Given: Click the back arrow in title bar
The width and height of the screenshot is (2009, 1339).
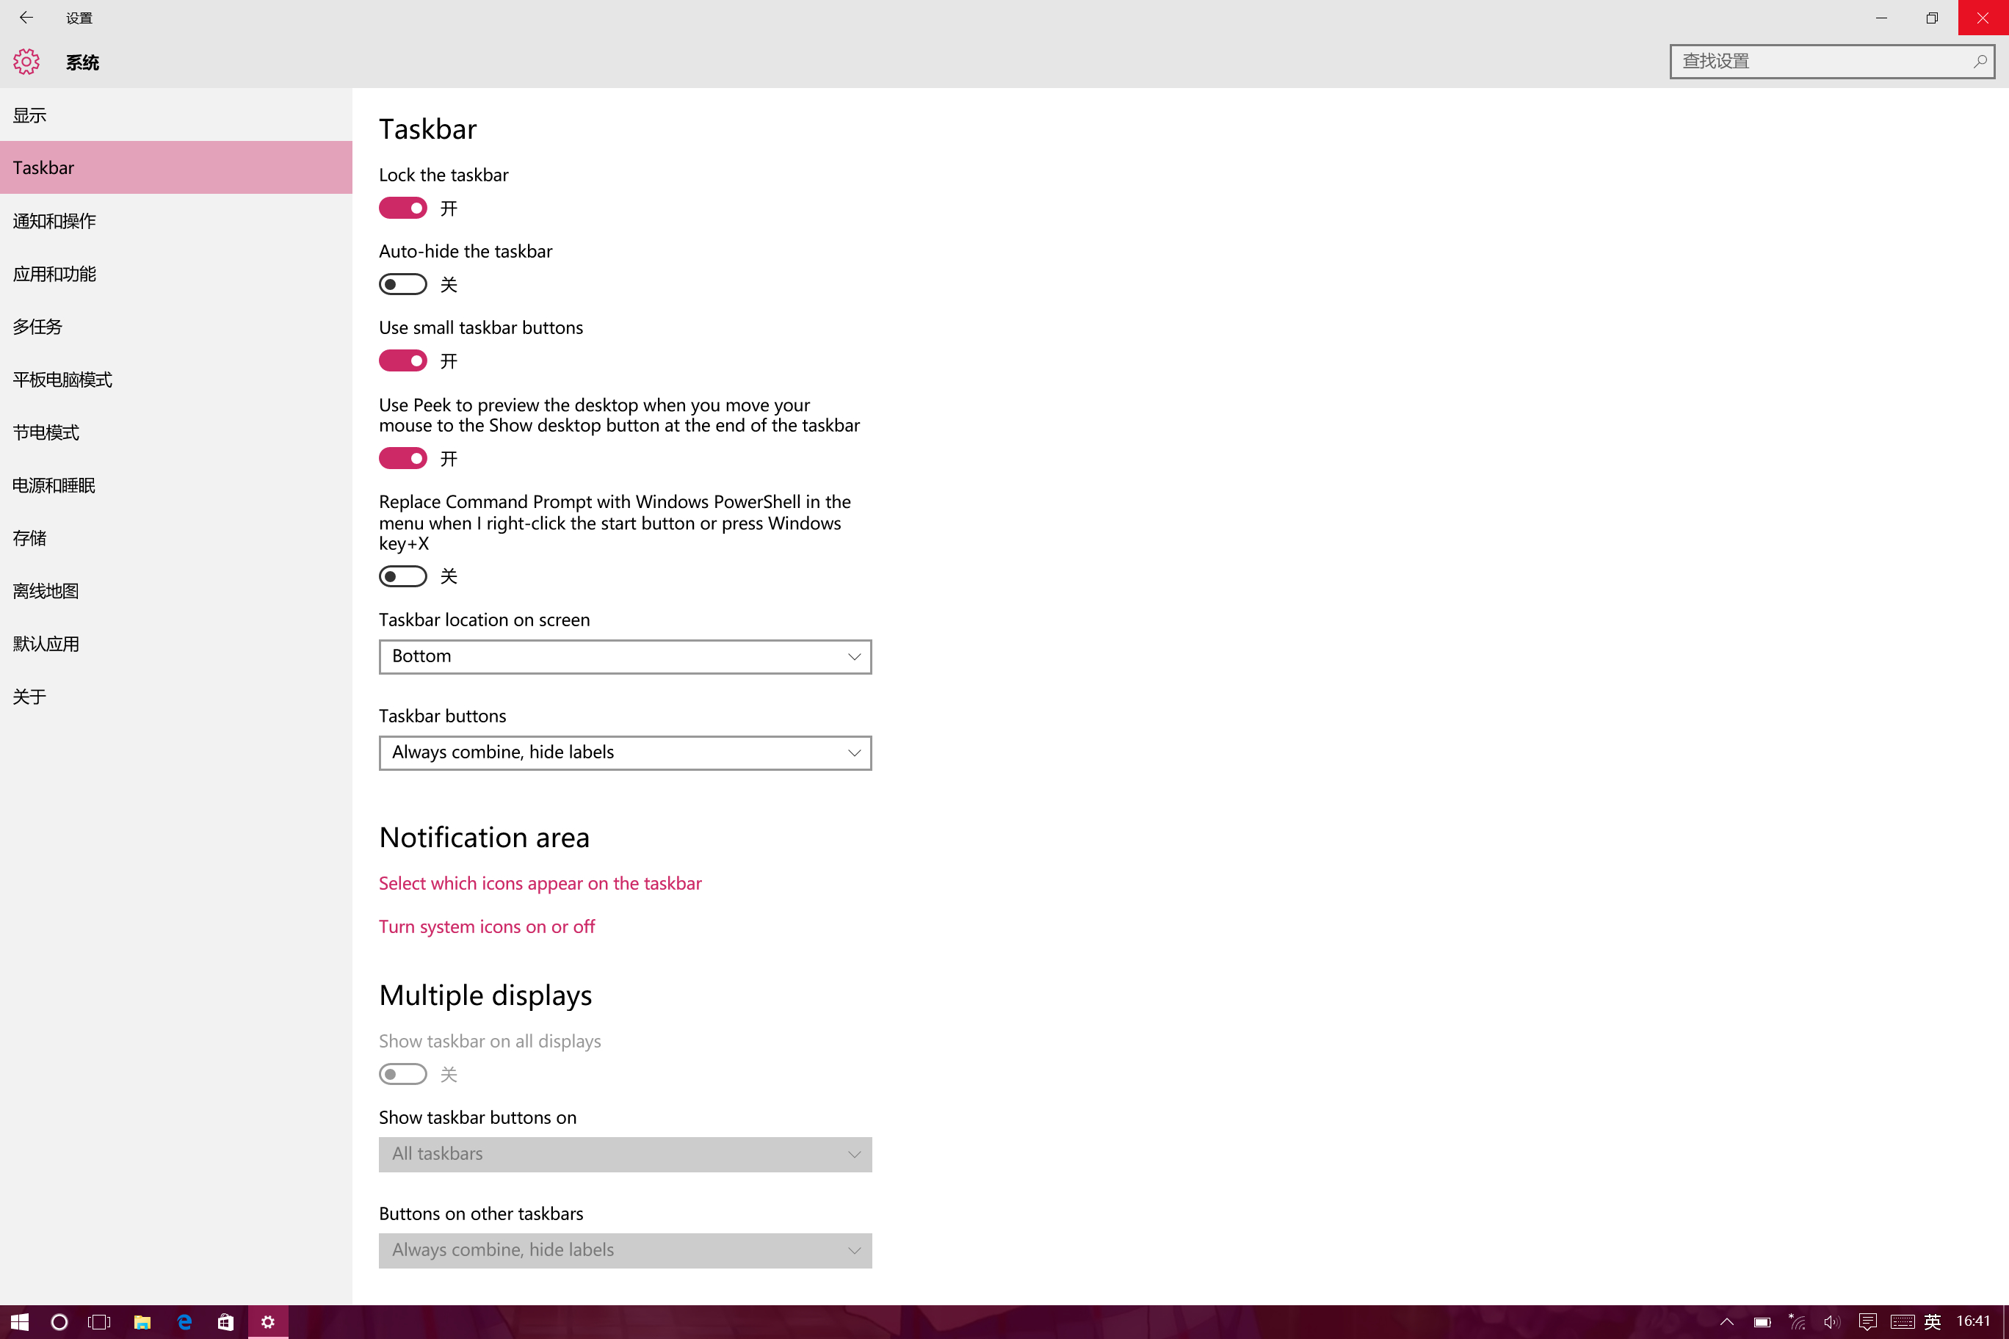Looking at the screenshot, I should coord(26,17).
